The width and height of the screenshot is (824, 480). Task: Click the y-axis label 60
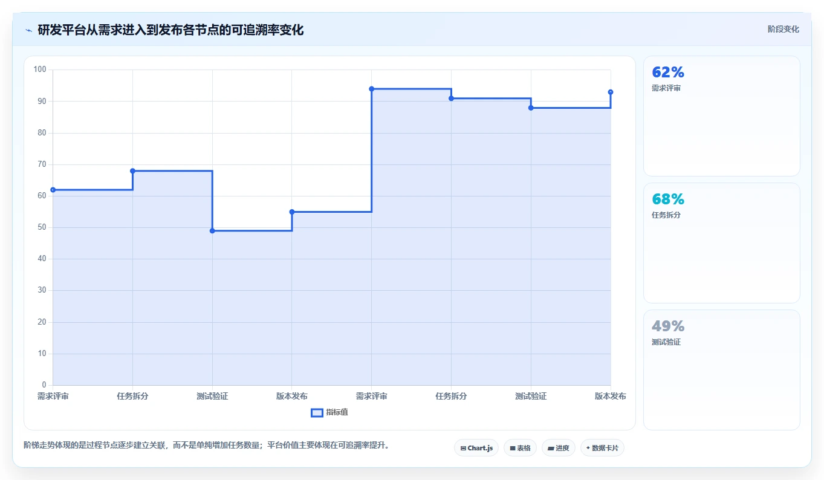coord(42,196)
